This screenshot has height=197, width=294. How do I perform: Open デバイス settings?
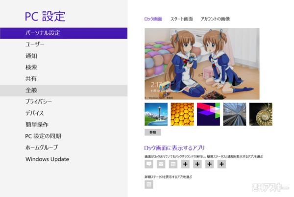pyautogui.click(x=64, y=113)
